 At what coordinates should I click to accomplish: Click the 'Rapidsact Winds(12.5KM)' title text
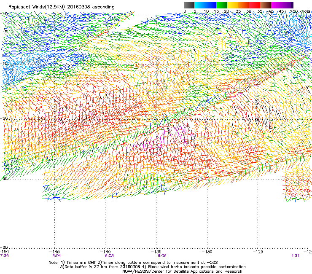[x=37, y=7]
